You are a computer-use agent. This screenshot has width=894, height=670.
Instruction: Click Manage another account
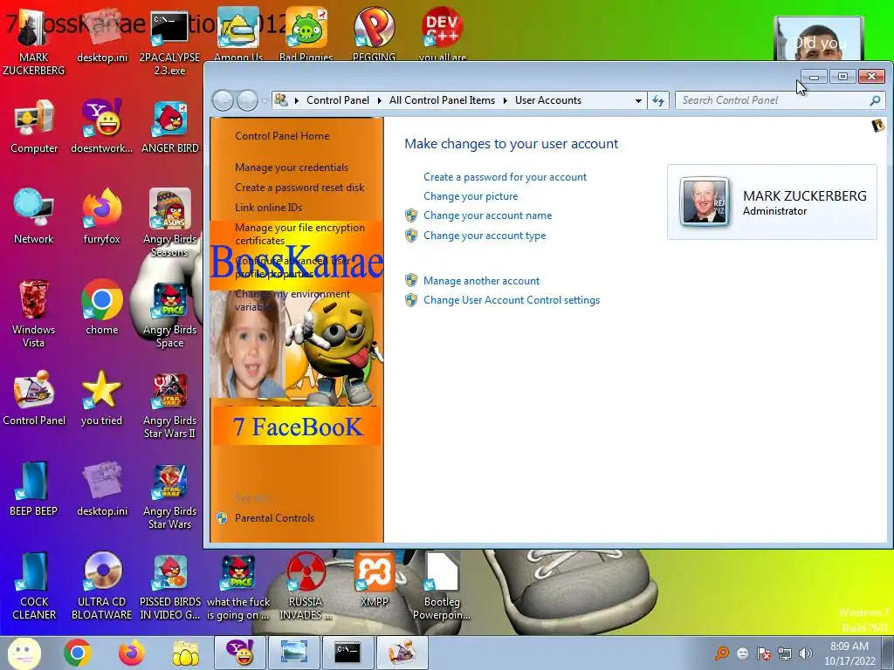point(481,281)
